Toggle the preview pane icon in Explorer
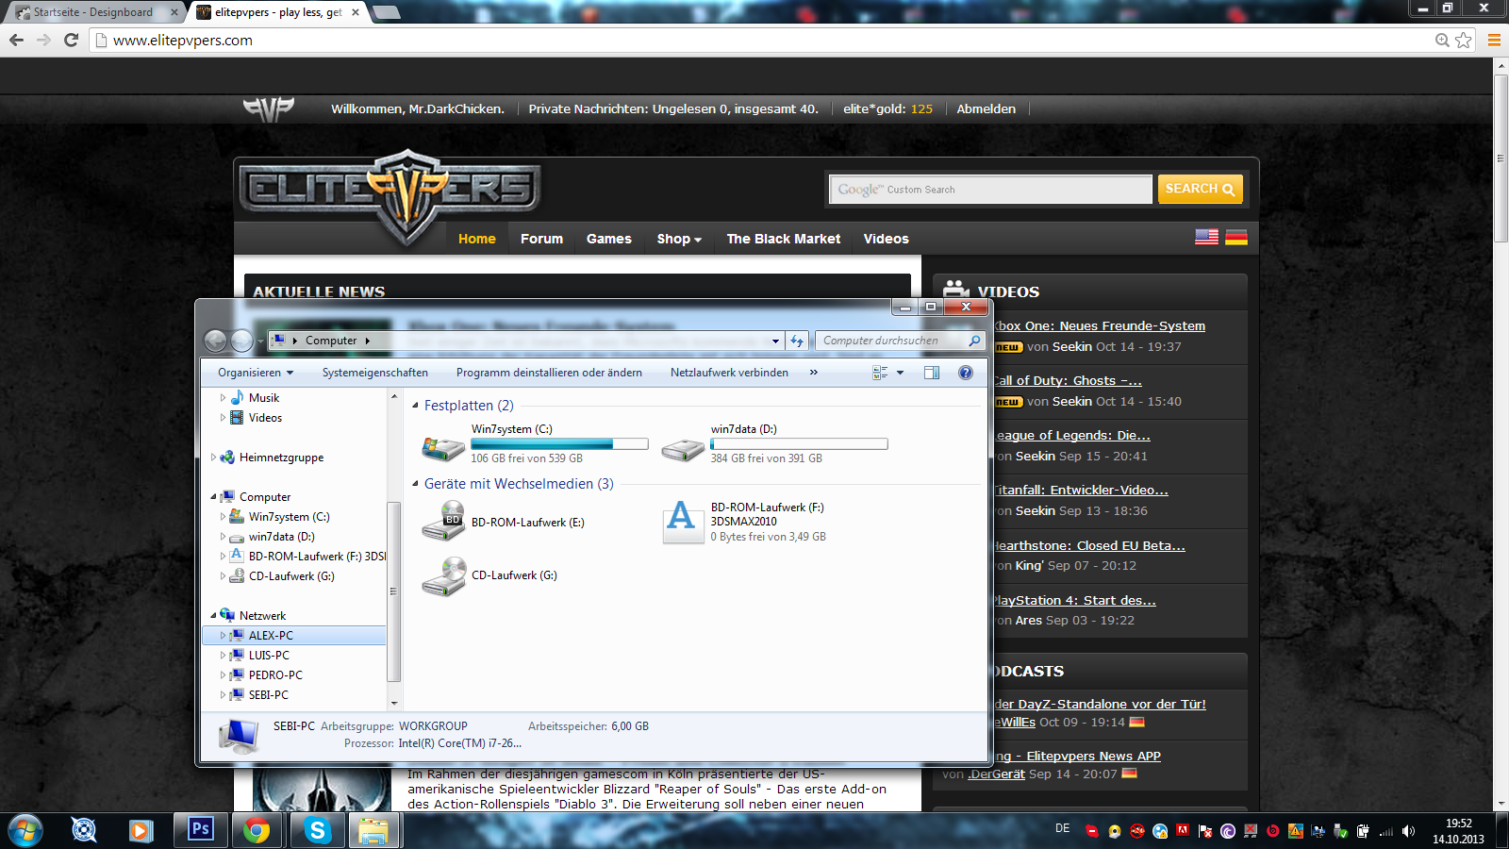Image resolution: width=1509 pixels, height=849 pixels. pyautogui.click(x=932, y=373)
